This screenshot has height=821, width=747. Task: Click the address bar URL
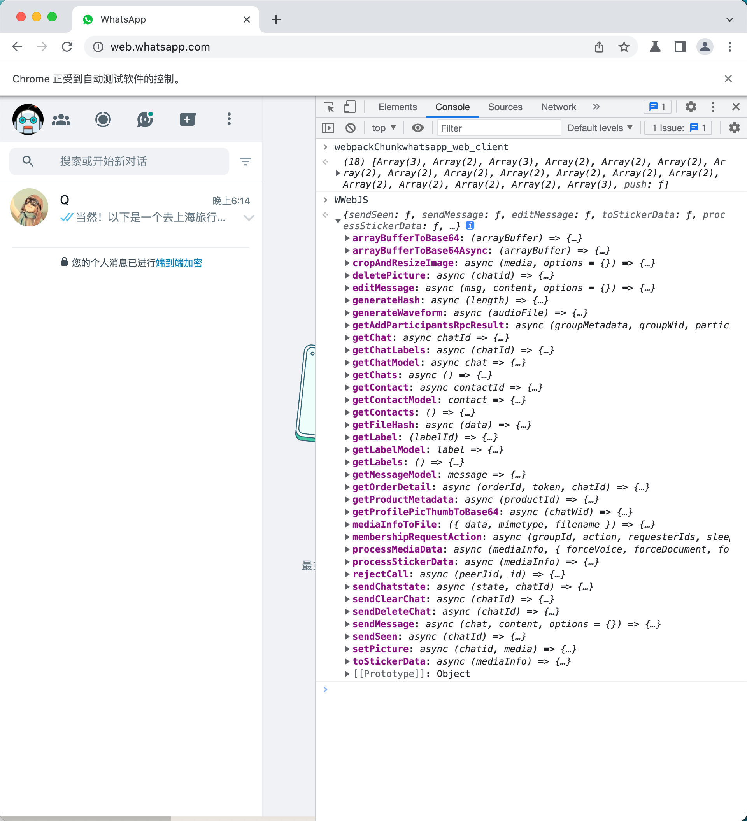(x=160, y=47)
